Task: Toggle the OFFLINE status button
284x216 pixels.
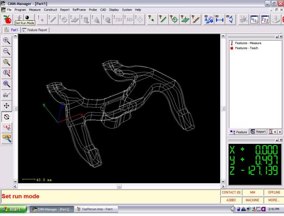Action: click(x=274, y=192)
